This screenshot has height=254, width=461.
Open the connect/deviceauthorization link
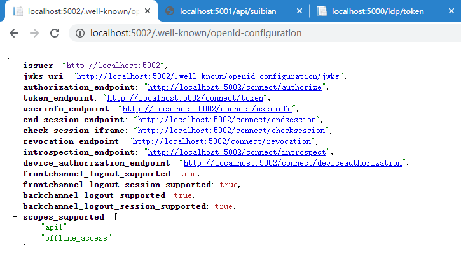[x=292, y=163]
